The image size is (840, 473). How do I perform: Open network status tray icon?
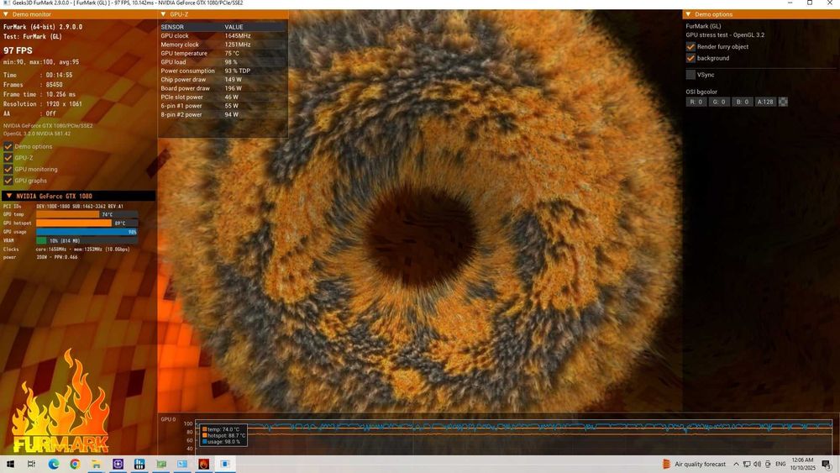pyautogui.click(x=746, y=464)
